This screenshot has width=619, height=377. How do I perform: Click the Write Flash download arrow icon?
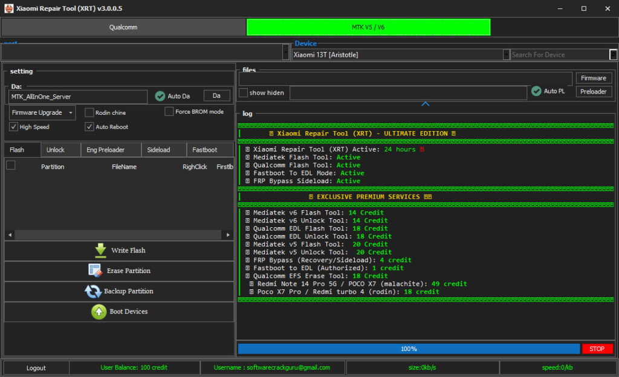(100, 250)
